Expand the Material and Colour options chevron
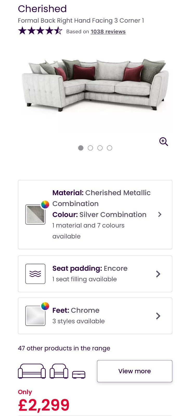 (160, 215)
